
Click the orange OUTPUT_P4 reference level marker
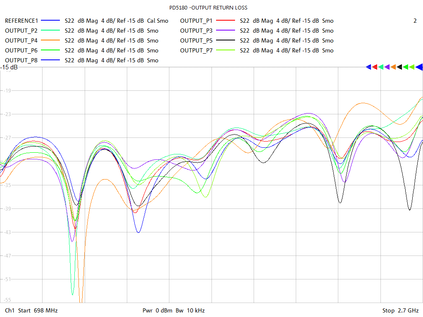click(393, 67)
